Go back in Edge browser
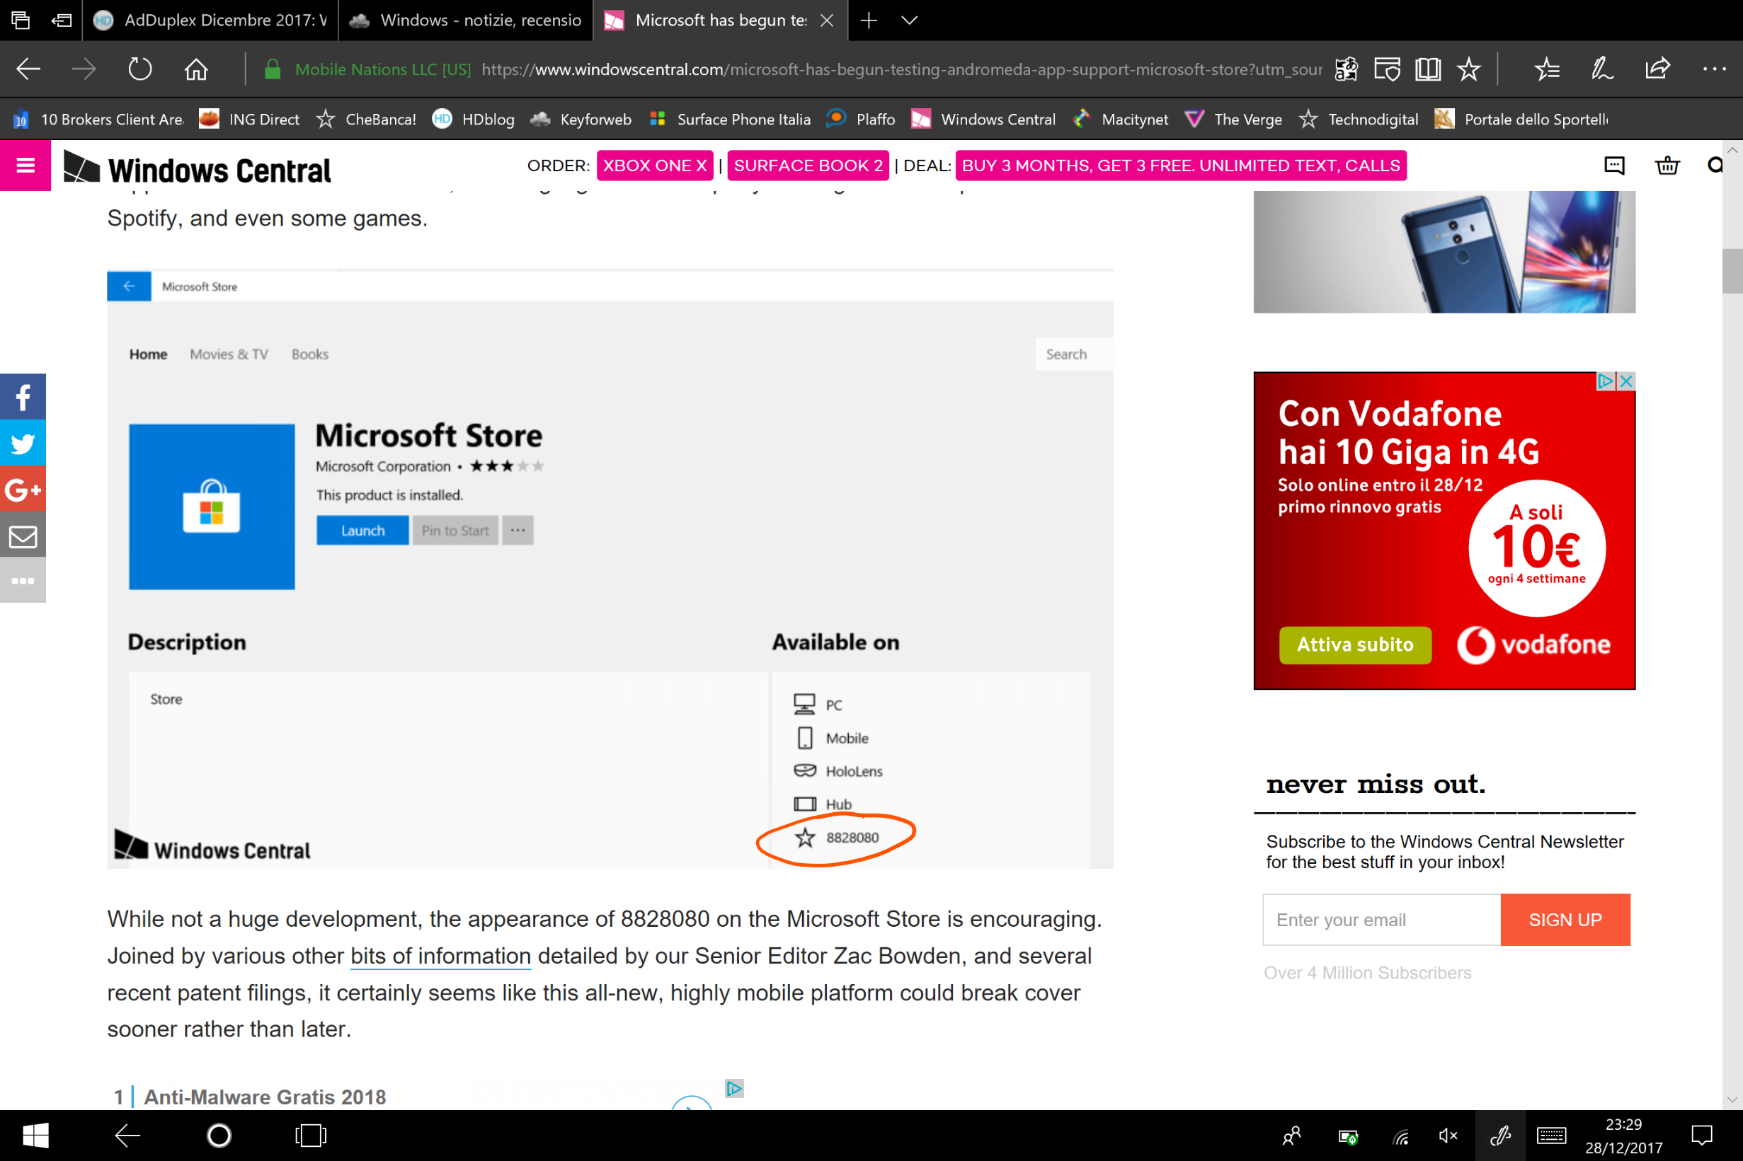 [28, 69]
